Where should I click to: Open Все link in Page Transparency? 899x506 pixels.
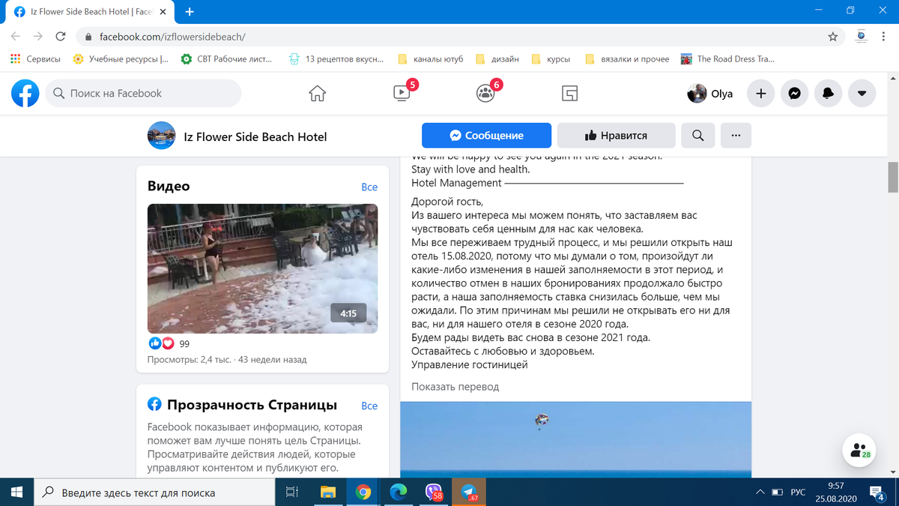point(369,406)
